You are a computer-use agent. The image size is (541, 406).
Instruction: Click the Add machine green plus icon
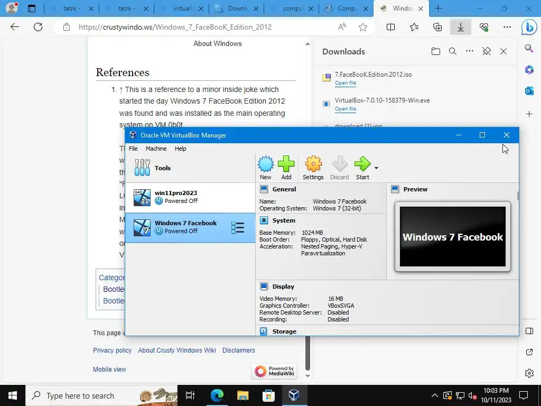(x=286, y=168)
